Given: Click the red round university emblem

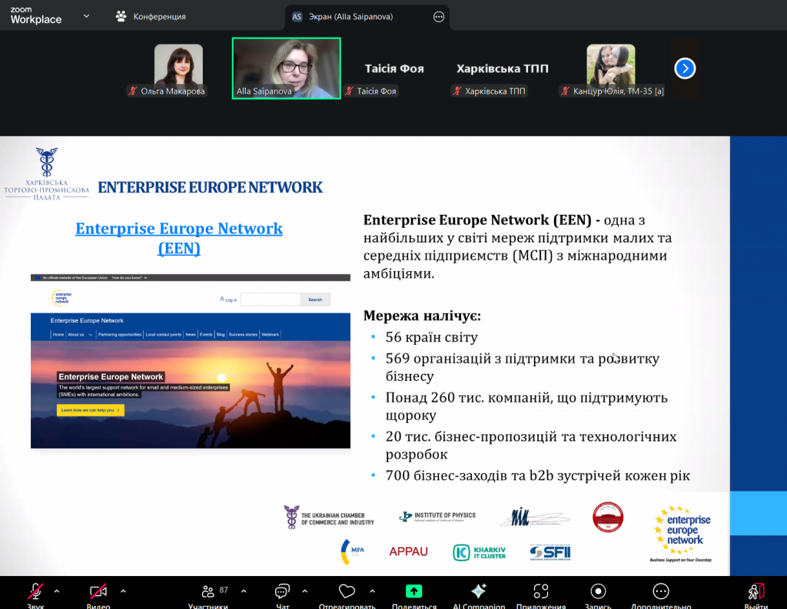Looking at the screenshot, I should tap(608, 517).
